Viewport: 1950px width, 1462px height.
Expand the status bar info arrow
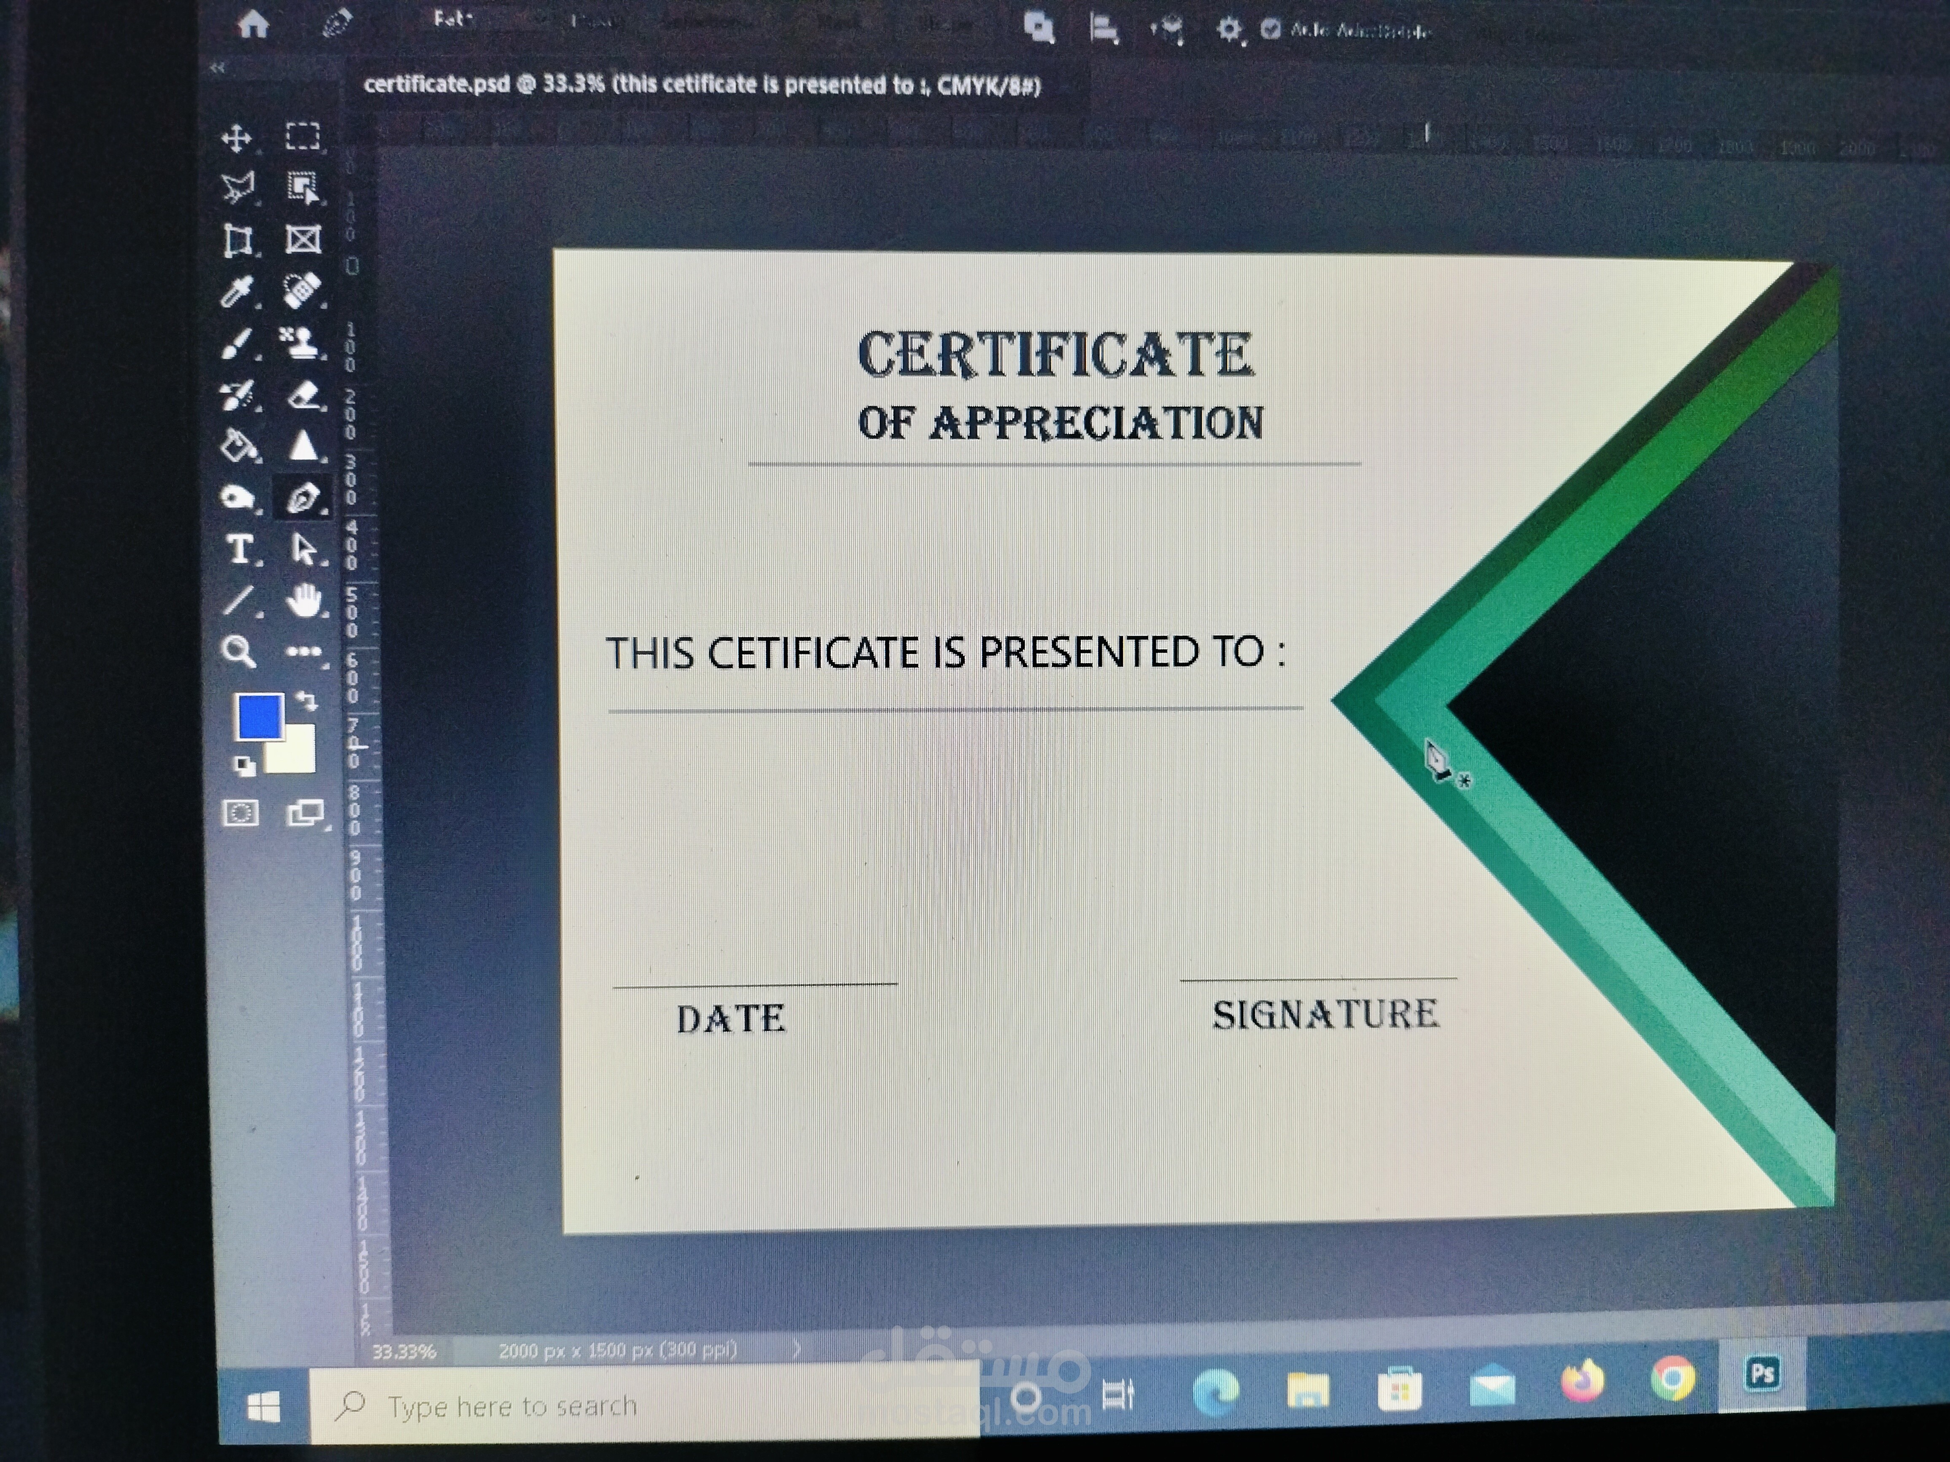pyautogui.click(x=797, y=1348)
